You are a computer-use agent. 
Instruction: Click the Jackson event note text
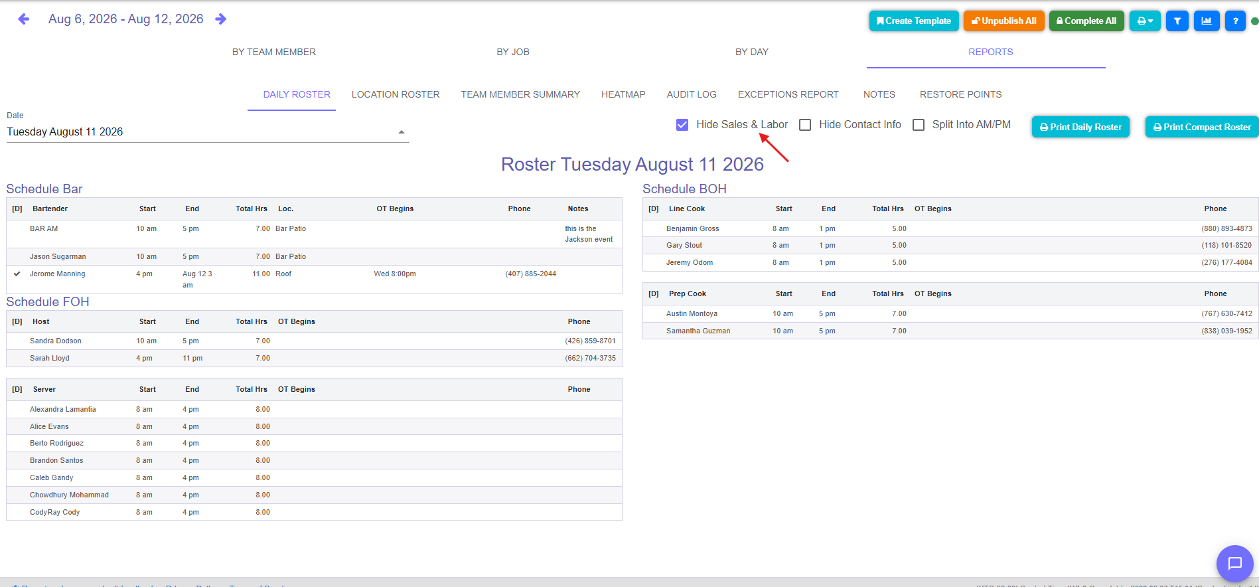pyautogui.click(x=589, y=234)
